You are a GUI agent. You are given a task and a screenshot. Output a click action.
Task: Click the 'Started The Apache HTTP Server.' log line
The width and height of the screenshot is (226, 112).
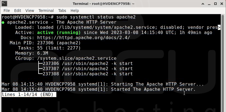[x=98, y=89]
